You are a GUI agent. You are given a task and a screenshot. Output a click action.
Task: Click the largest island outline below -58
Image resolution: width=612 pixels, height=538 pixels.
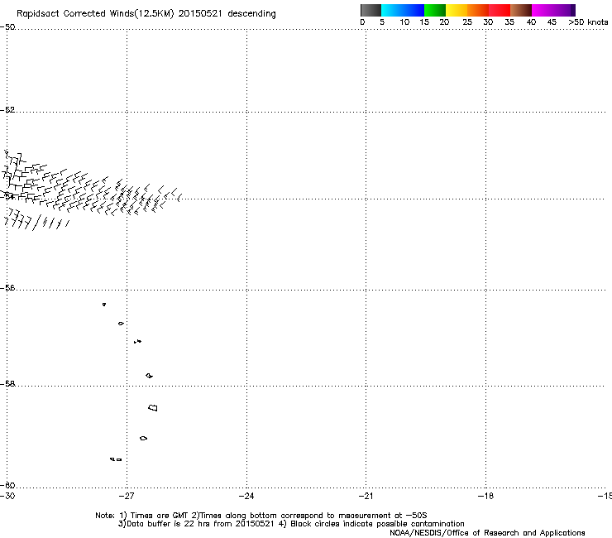(x=153, y=407)
